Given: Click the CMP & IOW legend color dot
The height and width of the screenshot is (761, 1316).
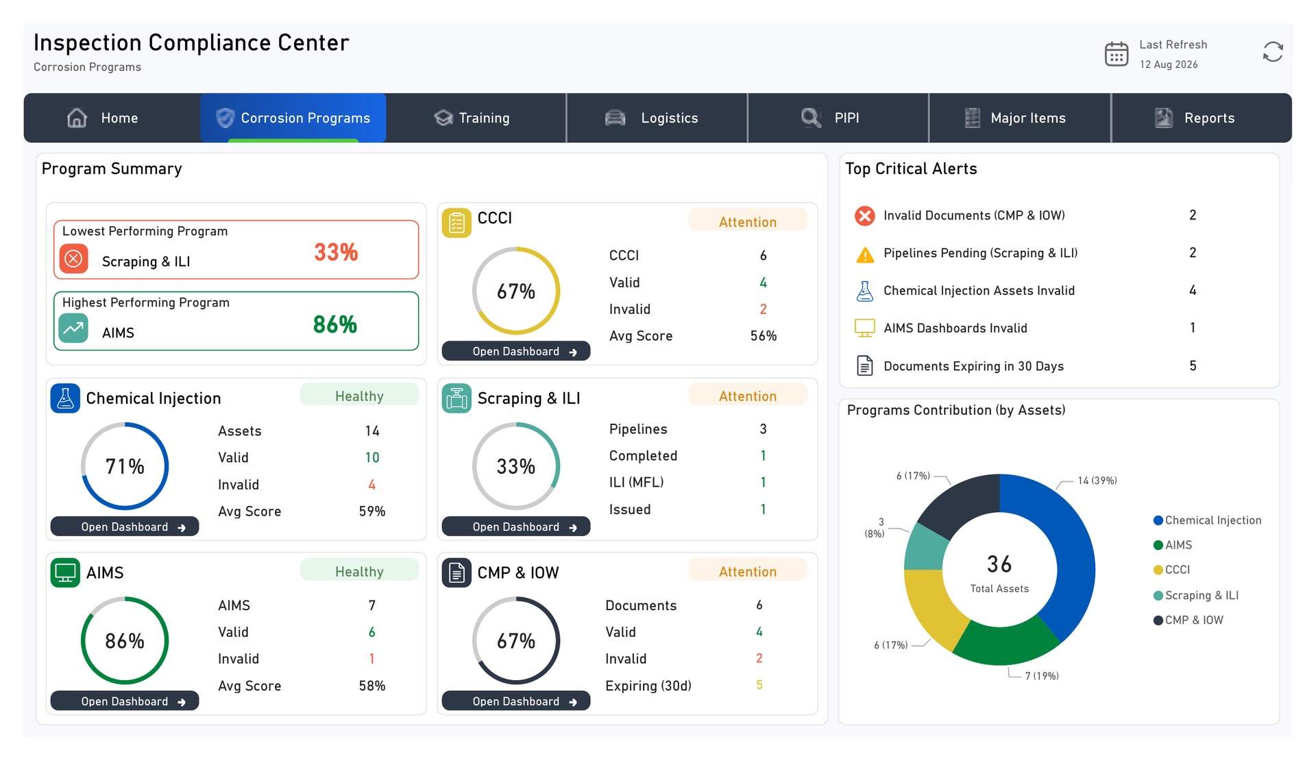Looking at the screenshot, I should (1158, 620).
